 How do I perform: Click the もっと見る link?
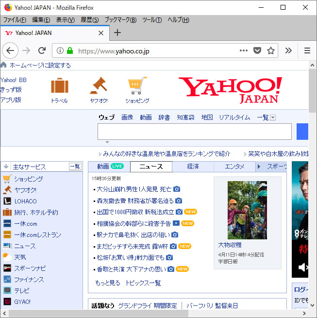click(108, 283)
